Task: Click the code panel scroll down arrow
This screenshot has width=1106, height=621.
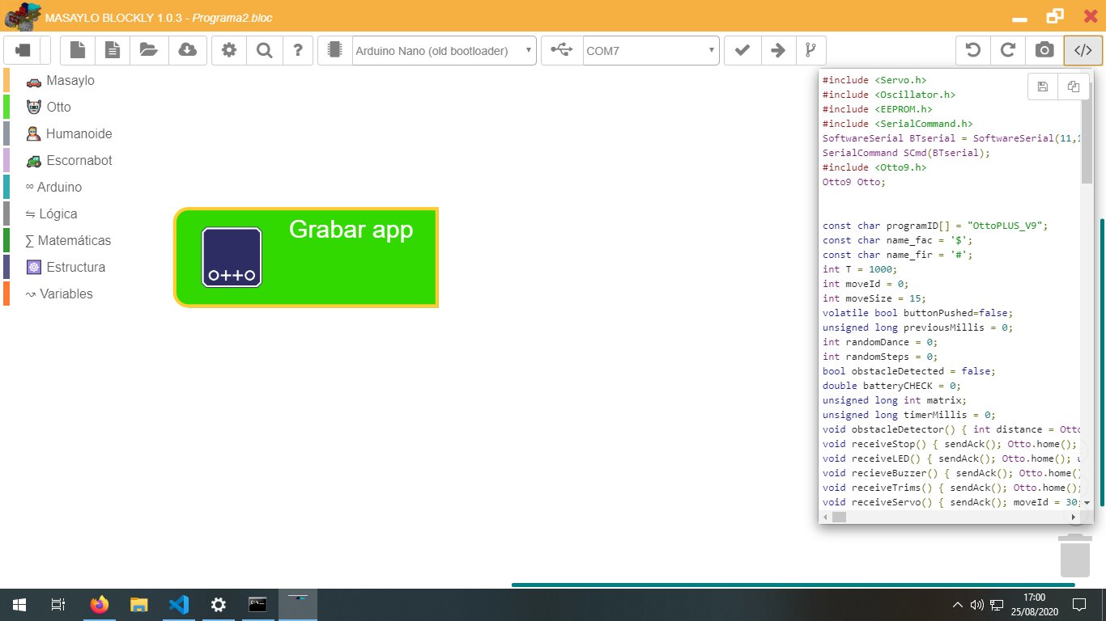Action: click(x=1087, y=503)
